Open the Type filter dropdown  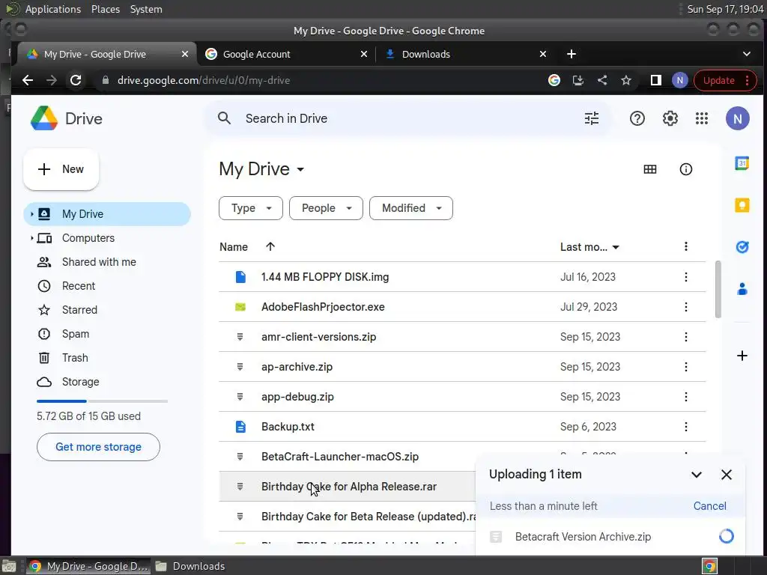pos(250,208)
